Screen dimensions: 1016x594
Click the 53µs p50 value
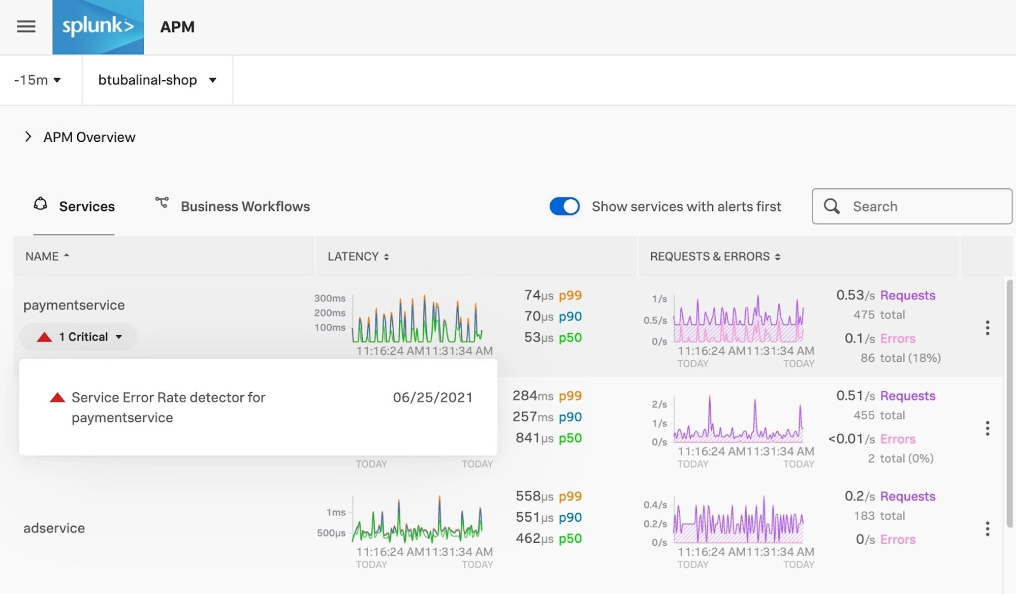[553, 337]
